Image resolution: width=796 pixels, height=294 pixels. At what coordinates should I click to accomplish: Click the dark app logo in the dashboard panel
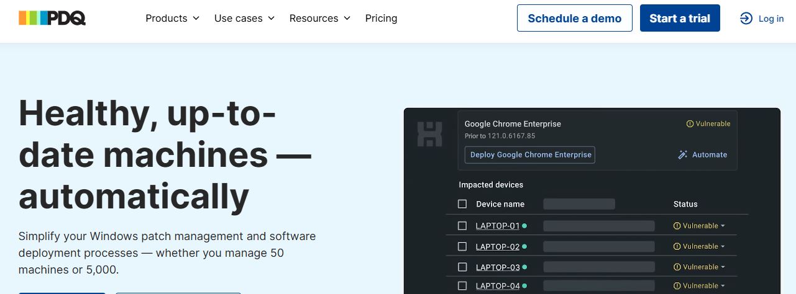429,134
